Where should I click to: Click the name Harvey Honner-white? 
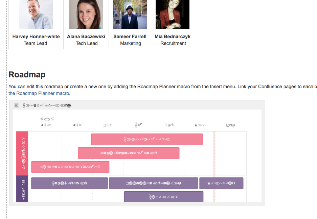click(36, 36)
